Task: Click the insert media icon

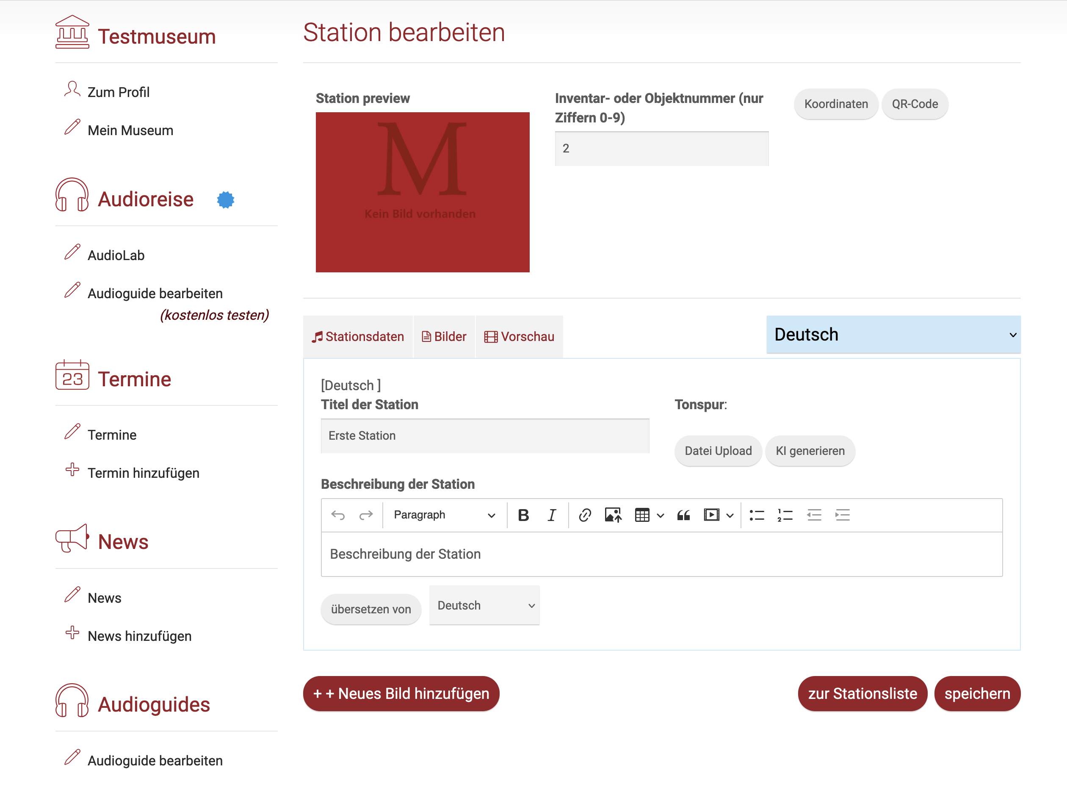Action: point(711,515)
